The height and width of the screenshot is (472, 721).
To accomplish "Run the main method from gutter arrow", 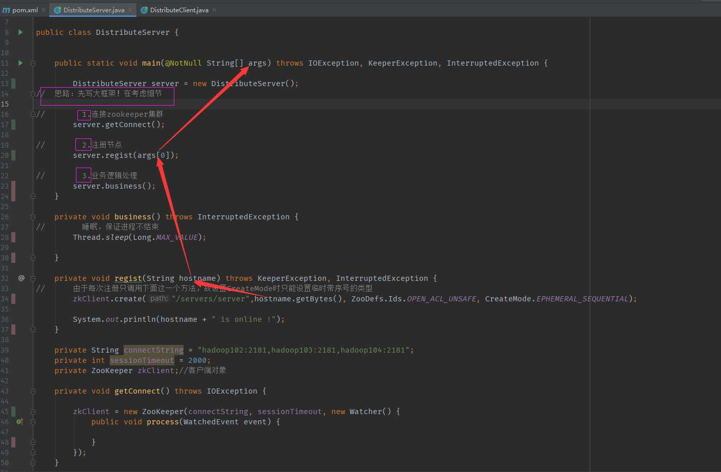I will click(x=21, y=63).
